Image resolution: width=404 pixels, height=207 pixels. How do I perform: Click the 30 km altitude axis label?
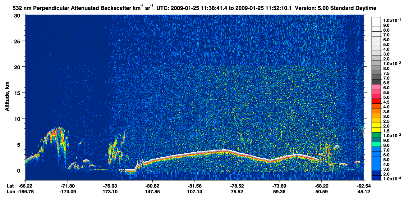coord(18,16)
